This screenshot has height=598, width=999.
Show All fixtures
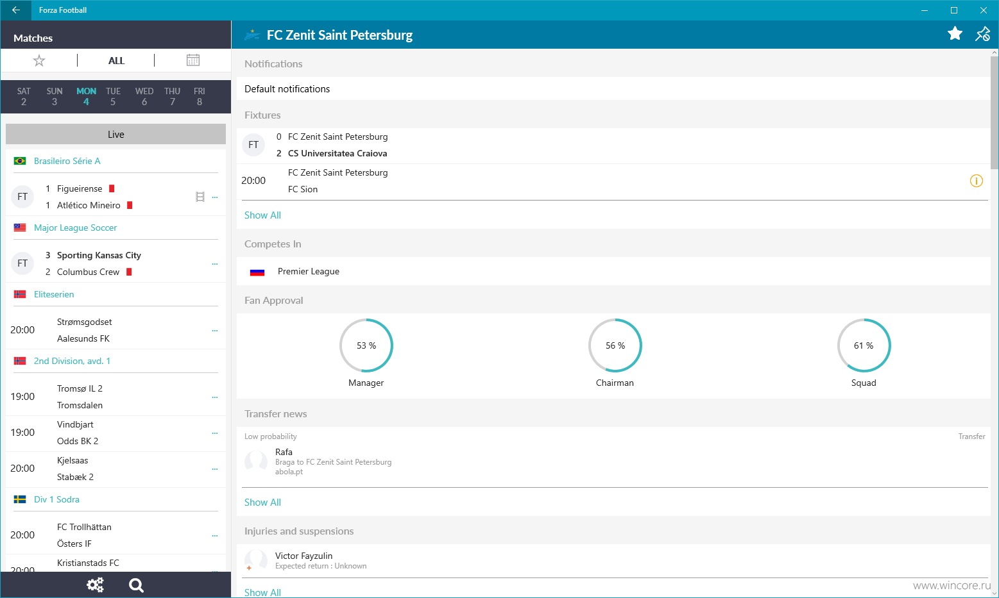(262, 215)
